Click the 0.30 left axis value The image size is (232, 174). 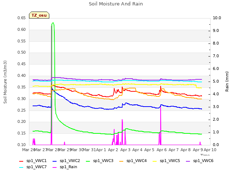coord(22,99)
